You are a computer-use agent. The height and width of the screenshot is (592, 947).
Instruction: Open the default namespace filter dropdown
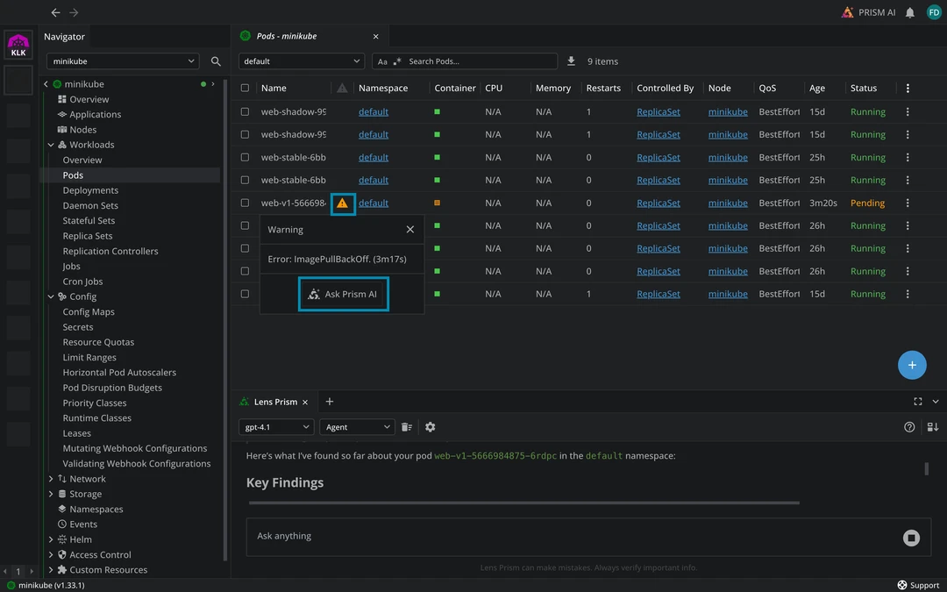[x=301, y=61]
